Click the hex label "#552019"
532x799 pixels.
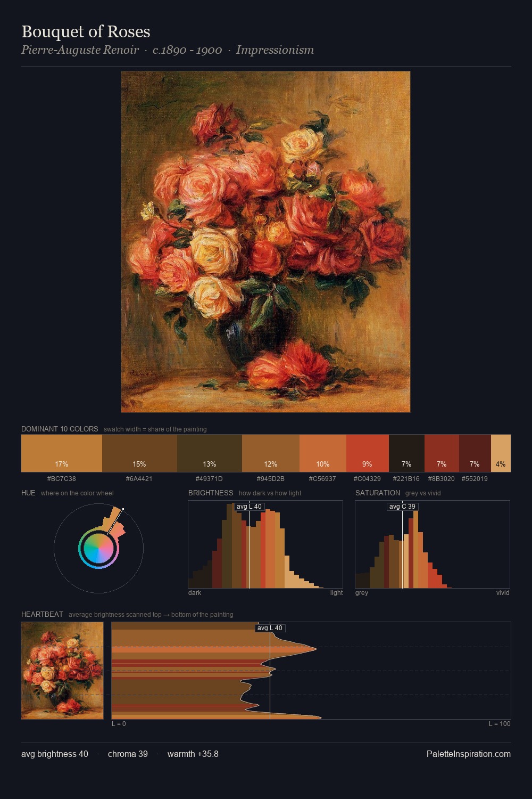475,478
